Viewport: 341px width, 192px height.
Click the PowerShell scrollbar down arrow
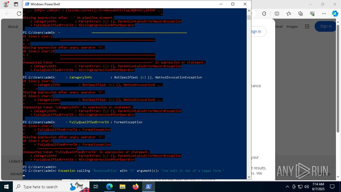click(x=249, y=177)
